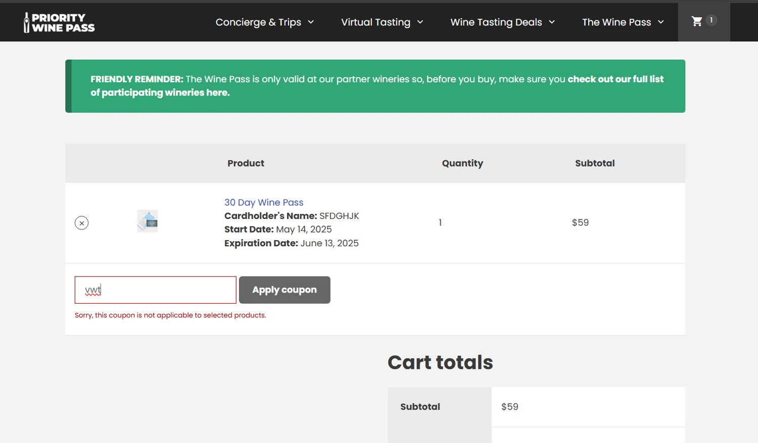The width and height of the screenshot is (758, 443).
Task: Remove the 30 Day Wine Pass item
Action: click(x=82, y=223)
